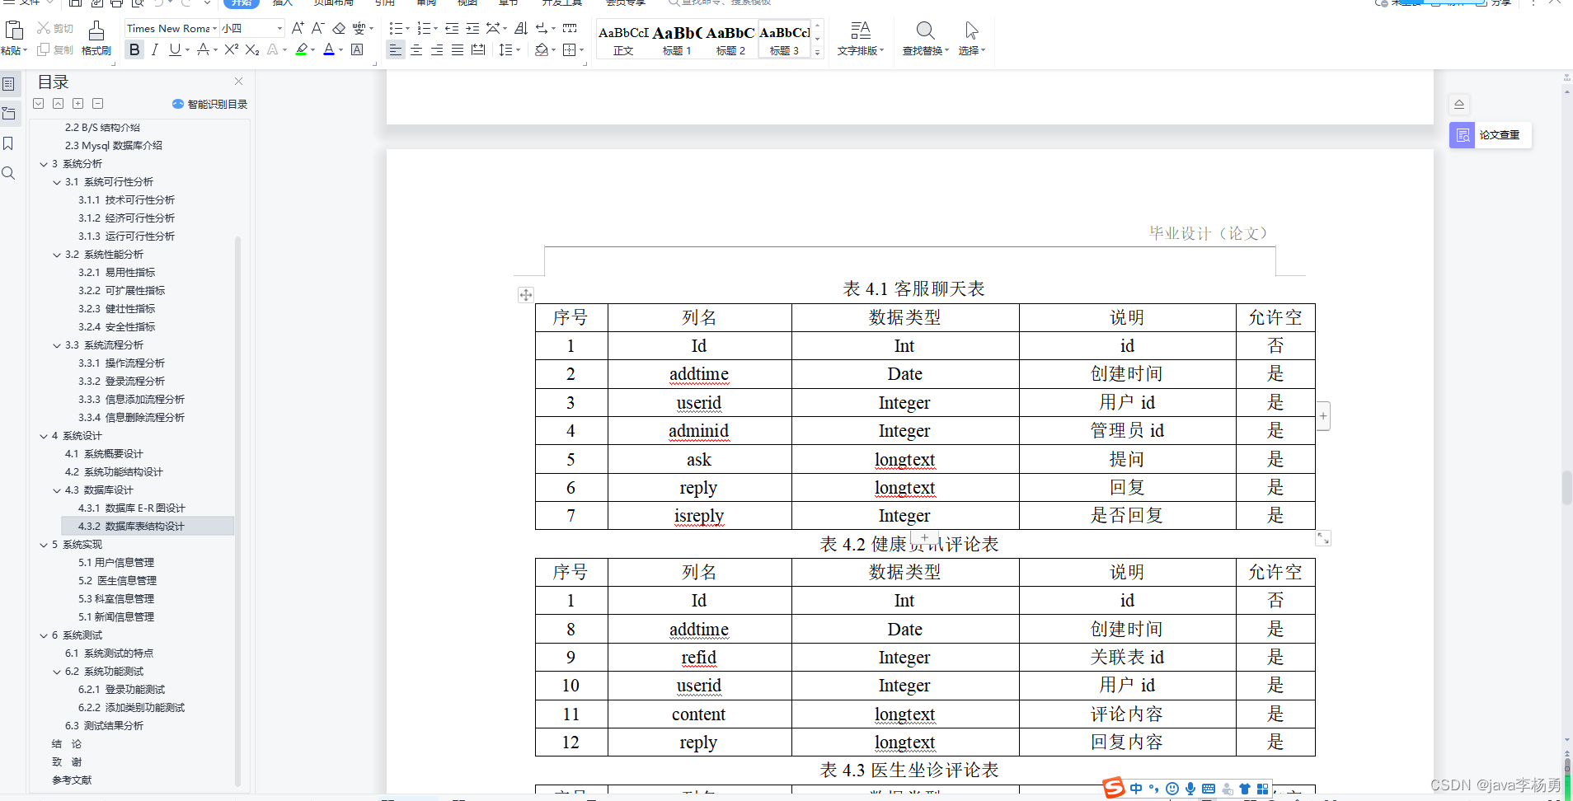Image resolution: width=1573 pixels, height=801 pixels.
Task: Click the Cut (剪切) scissors button
Action: tap(55, 29)
